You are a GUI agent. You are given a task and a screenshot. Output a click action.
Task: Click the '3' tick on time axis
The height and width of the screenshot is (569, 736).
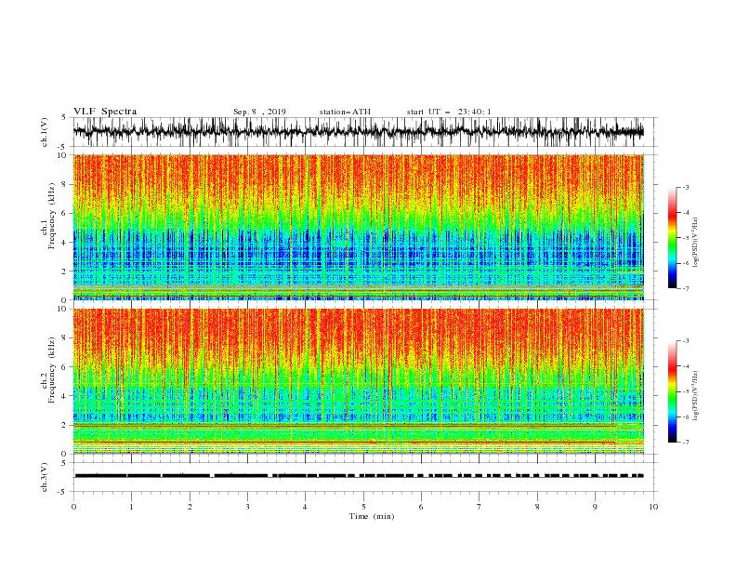tap(247, 507)
